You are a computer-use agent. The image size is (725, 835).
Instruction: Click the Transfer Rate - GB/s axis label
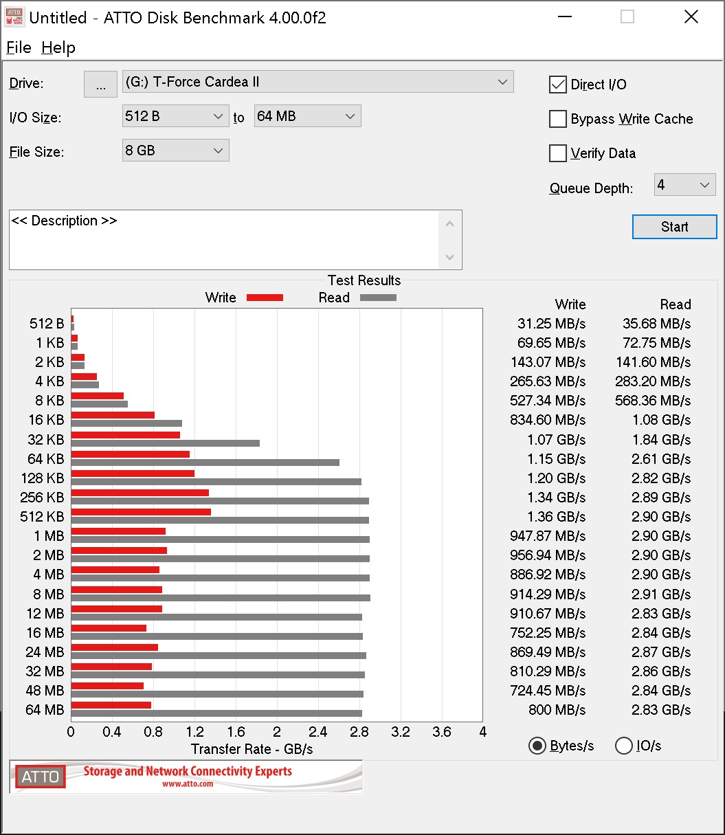coord(252,749)
